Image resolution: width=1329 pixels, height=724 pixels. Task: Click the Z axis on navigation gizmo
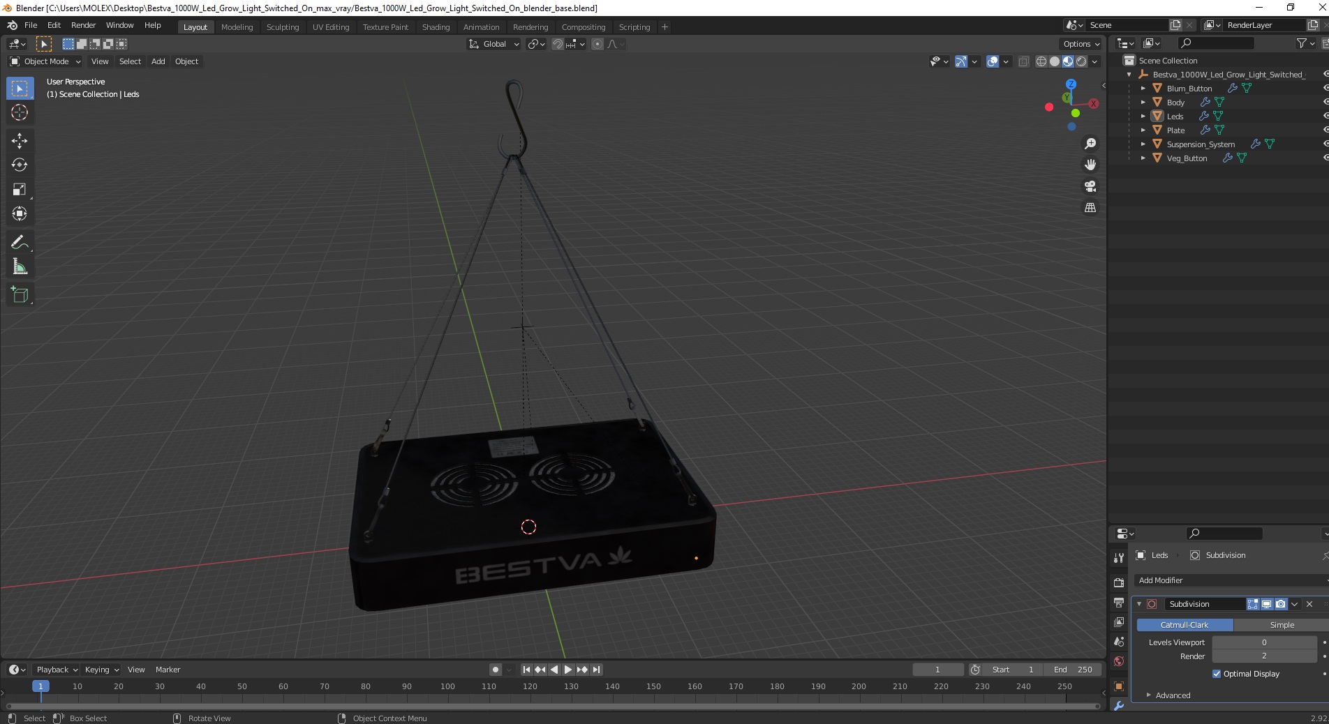1071,84
